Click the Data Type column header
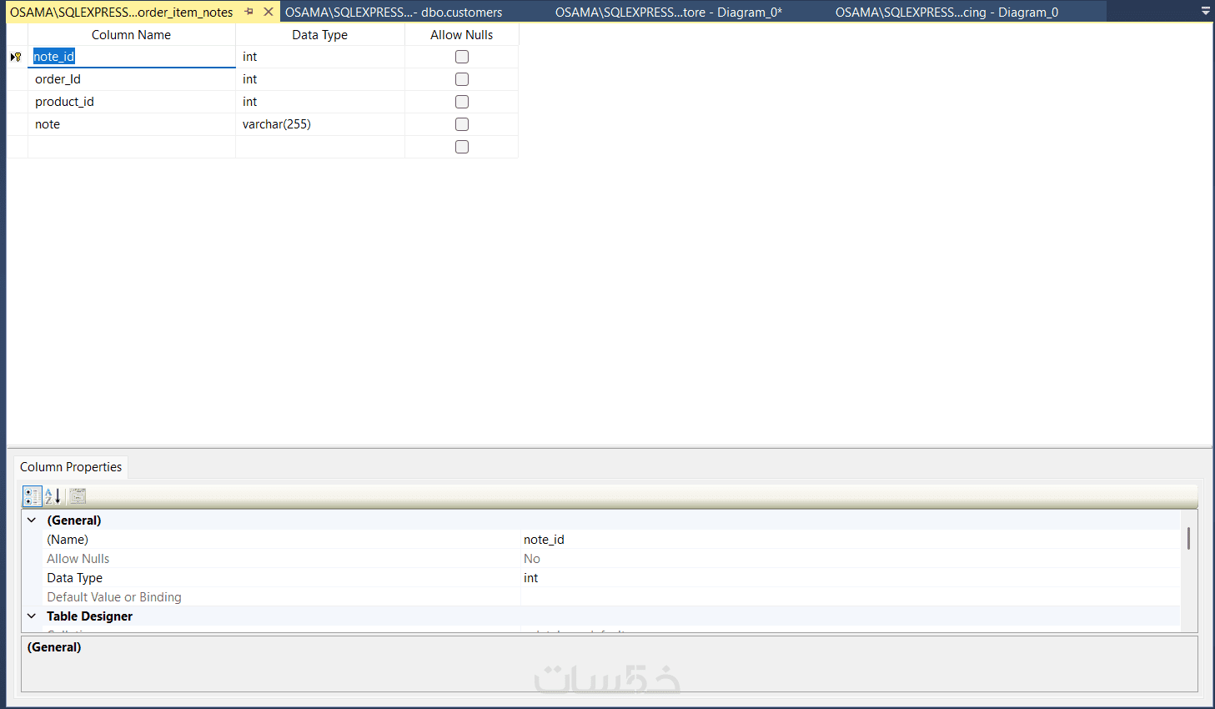The width and height of the screenshot is (1215, 709). [x=320, y=35]
